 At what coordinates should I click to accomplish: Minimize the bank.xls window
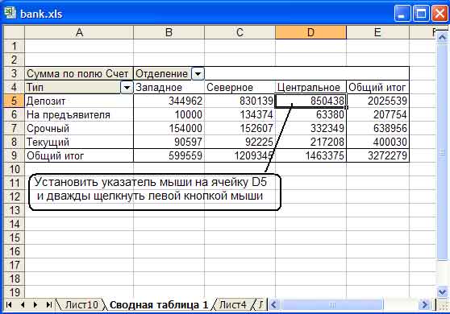tap(402, 13)
